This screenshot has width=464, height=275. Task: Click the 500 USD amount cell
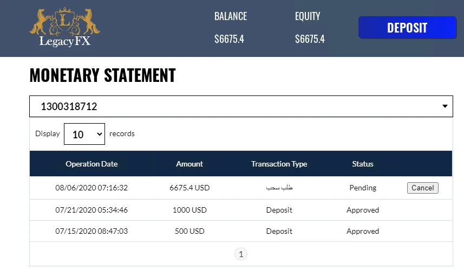(189, 231)
